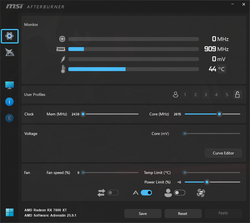Click the user profile silhouette icon

[175, 95]
